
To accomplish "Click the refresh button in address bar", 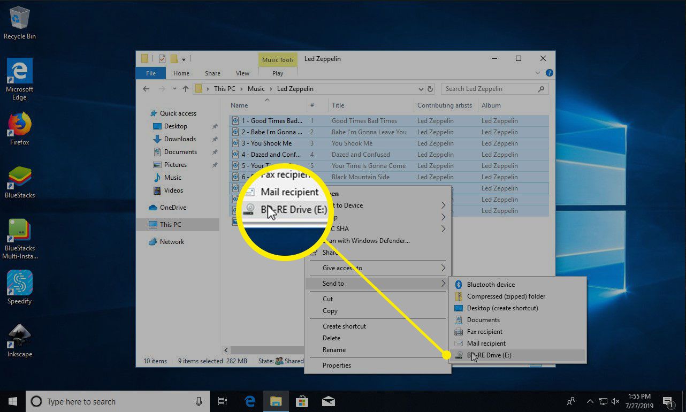I will tap(430, 89).
